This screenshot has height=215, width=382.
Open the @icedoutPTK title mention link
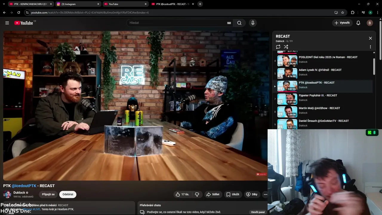tap(24, 186)
